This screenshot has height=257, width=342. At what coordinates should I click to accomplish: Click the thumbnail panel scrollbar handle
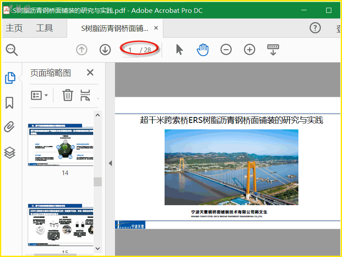tap(98, 182)
